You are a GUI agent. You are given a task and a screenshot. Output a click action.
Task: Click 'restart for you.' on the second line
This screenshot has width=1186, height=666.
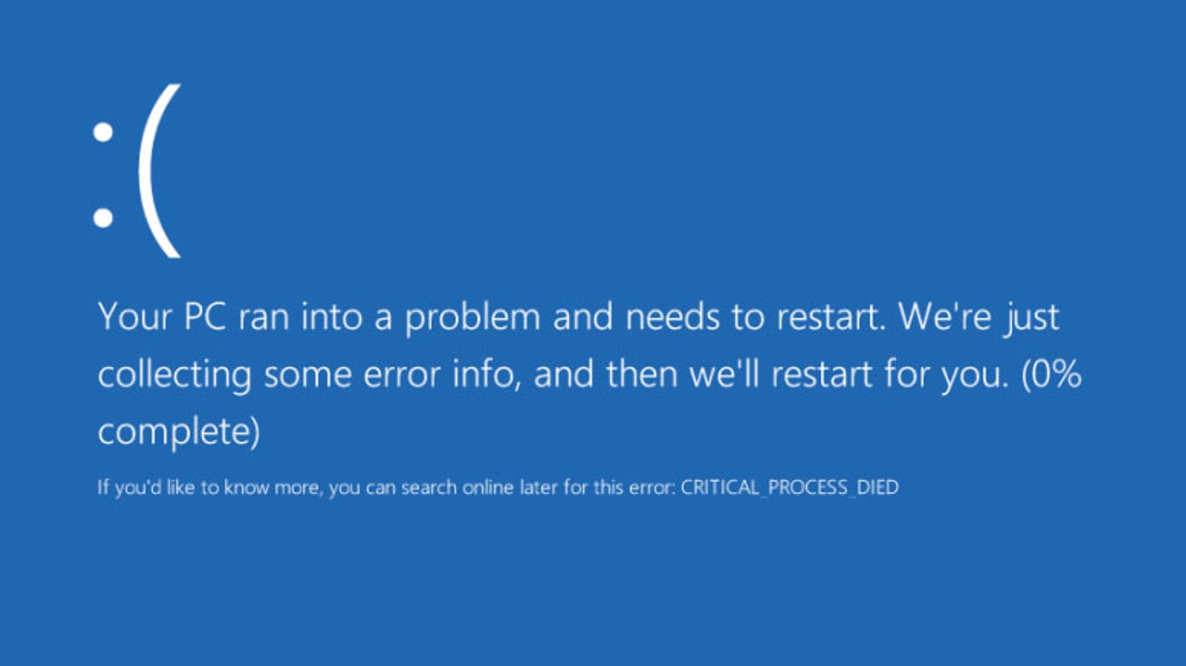(x=890, y=374)
